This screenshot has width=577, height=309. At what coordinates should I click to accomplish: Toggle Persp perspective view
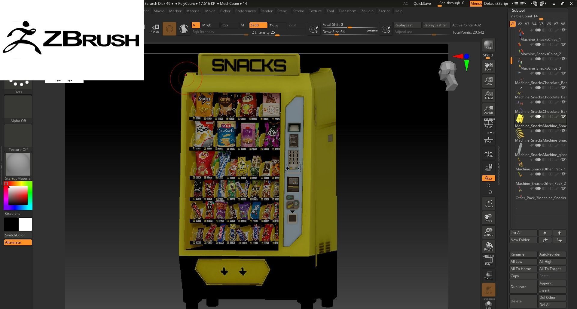coord(488,123)
